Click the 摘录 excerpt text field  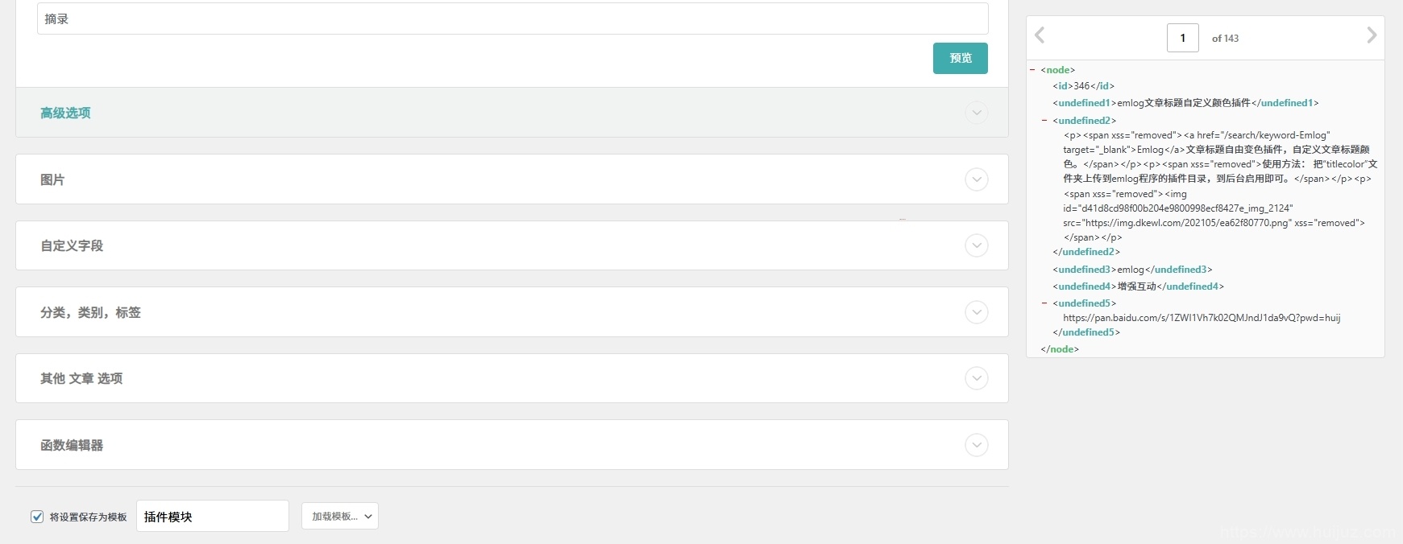click(513, 19)
